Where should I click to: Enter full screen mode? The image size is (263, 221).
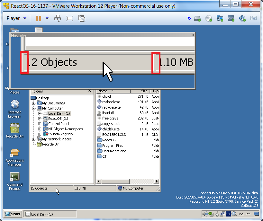pos(69,18)
